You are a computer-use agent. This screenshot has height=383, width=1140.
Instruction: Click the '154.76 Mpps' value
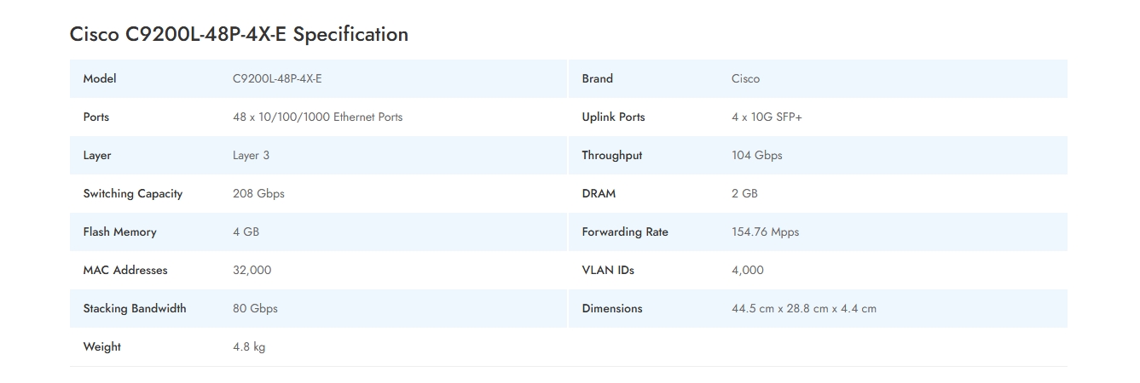click(x=765, y=232)
